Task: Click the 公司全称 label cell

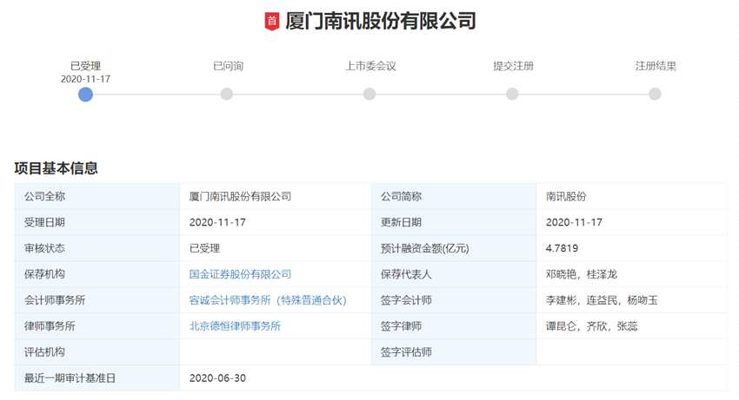Action: pos(97,196)
